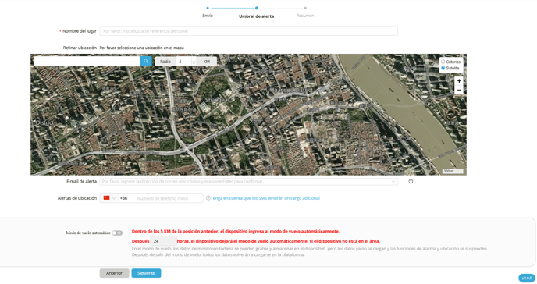This screenshot has height=284, width=537.
Task: Toggle the Modo de vuelo automático switch
Action: [x=117, y=233]
